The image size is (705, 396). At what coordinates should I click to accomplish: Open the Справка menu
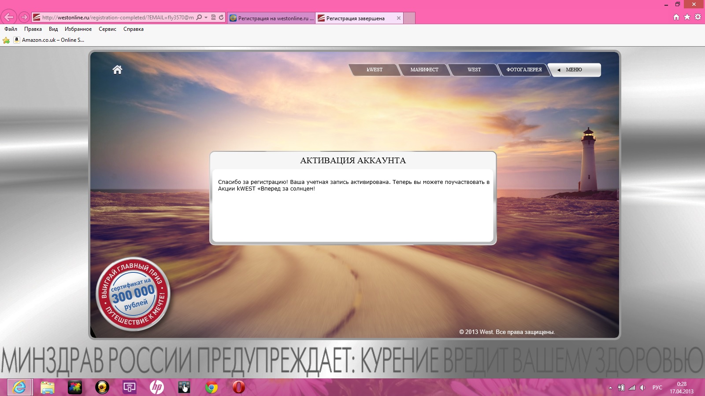coord(134,29)
